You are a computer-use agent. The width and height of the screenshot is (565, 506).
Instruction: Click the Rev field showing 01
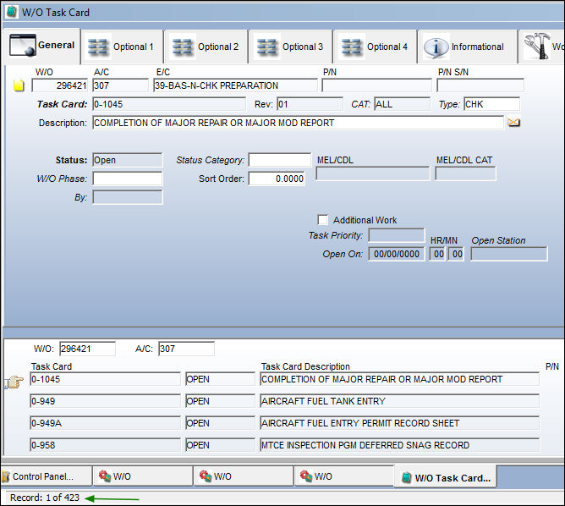pos(310,104)
